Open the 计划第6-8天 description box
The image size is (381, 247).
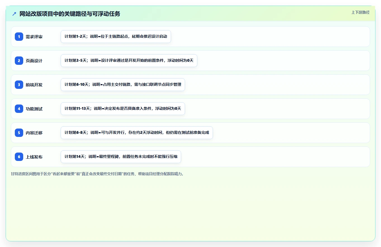[137, 133]
